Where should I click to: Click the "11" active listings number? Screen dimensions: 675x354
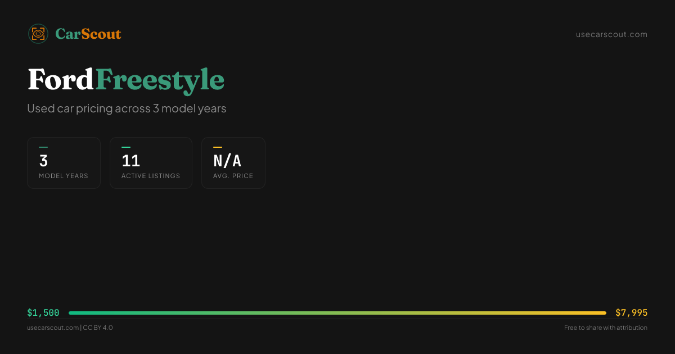pos(130,161)
